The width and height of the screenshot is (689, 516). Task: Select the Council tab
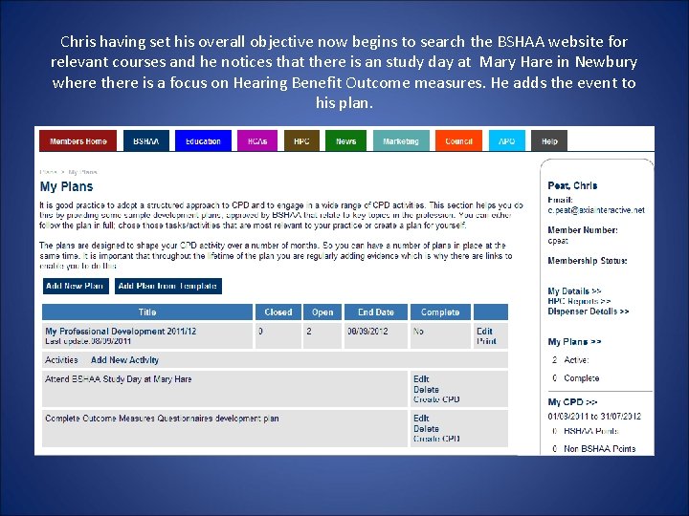tap(458, 140)
